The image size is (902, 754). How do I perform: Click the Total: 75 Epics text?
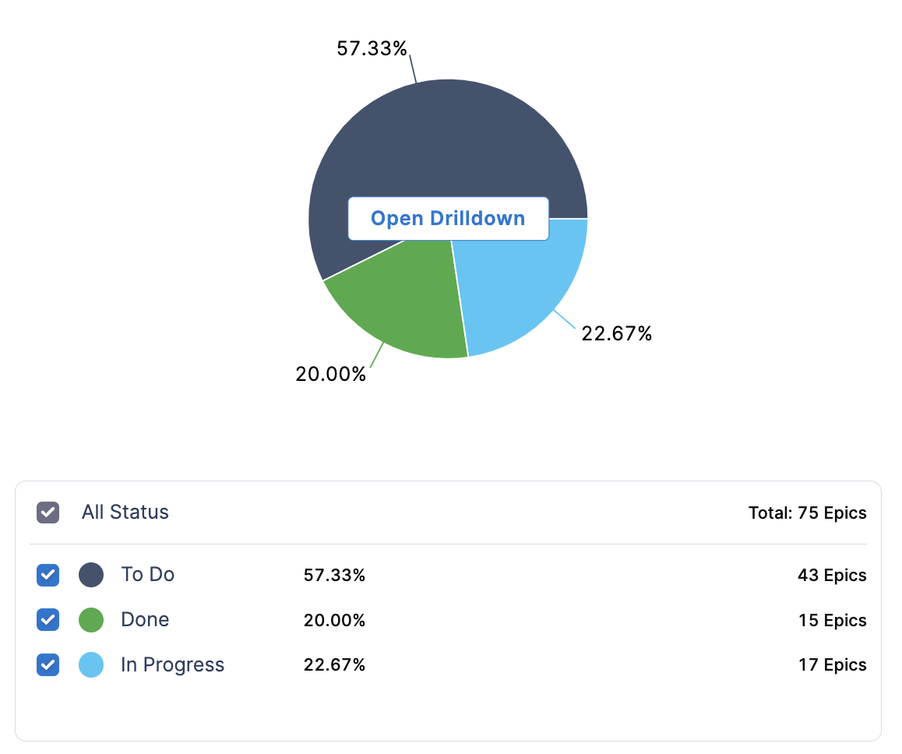tap(807, 513)
